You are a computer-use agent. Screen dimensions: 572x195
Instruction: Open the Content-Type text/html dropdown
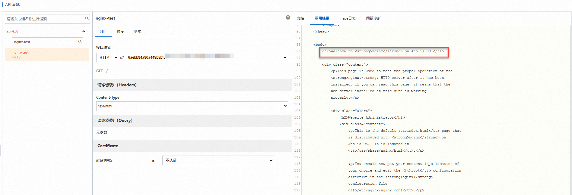coord(192,106)
